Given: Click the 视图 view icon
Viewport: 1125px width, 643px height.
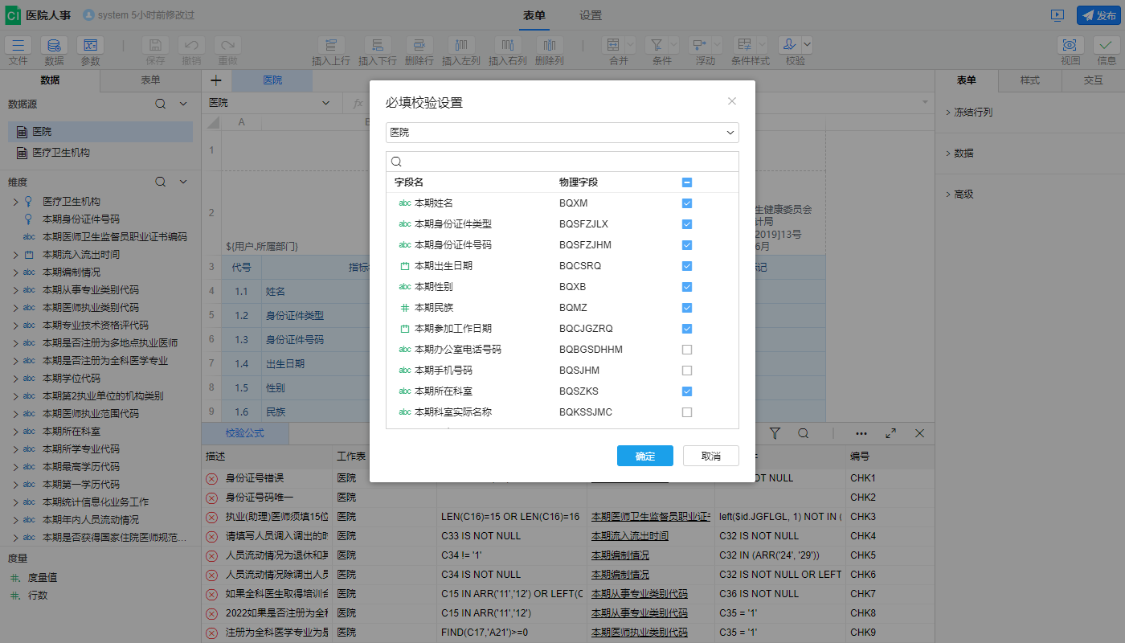Looking at the screenshot, I should (x=1070, y=46).
